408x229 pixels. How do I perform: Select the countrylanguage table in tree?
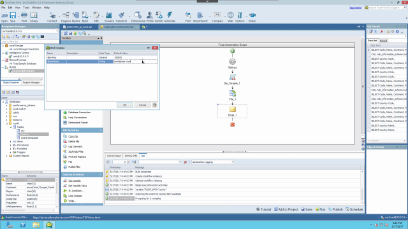29,138
